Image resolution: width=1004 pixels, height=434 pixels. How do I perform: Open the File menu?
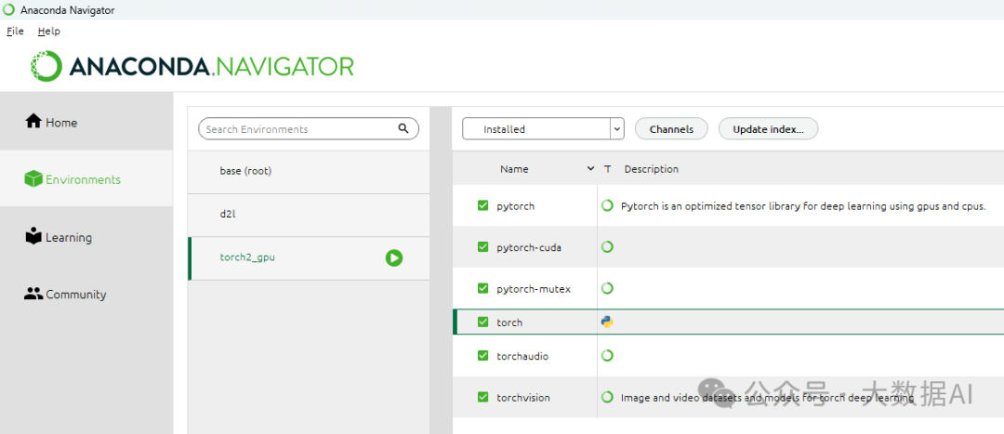(x=15, y=31)
